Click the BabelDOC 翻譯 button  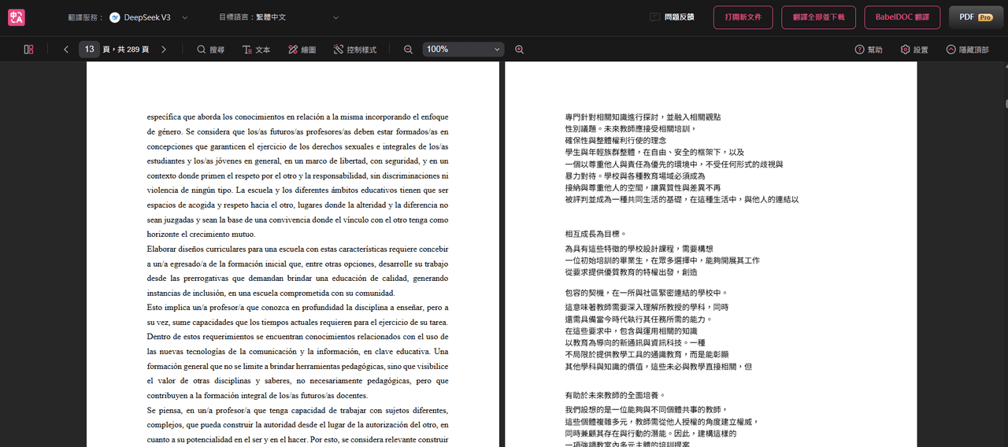902,17
